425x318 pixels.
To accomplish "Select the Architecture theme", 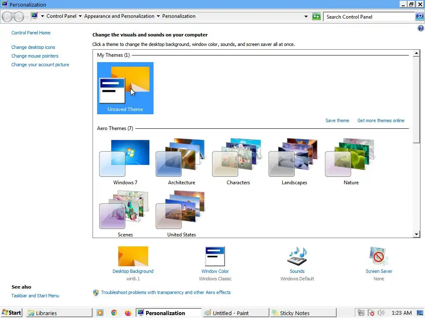I will (181, 162).
